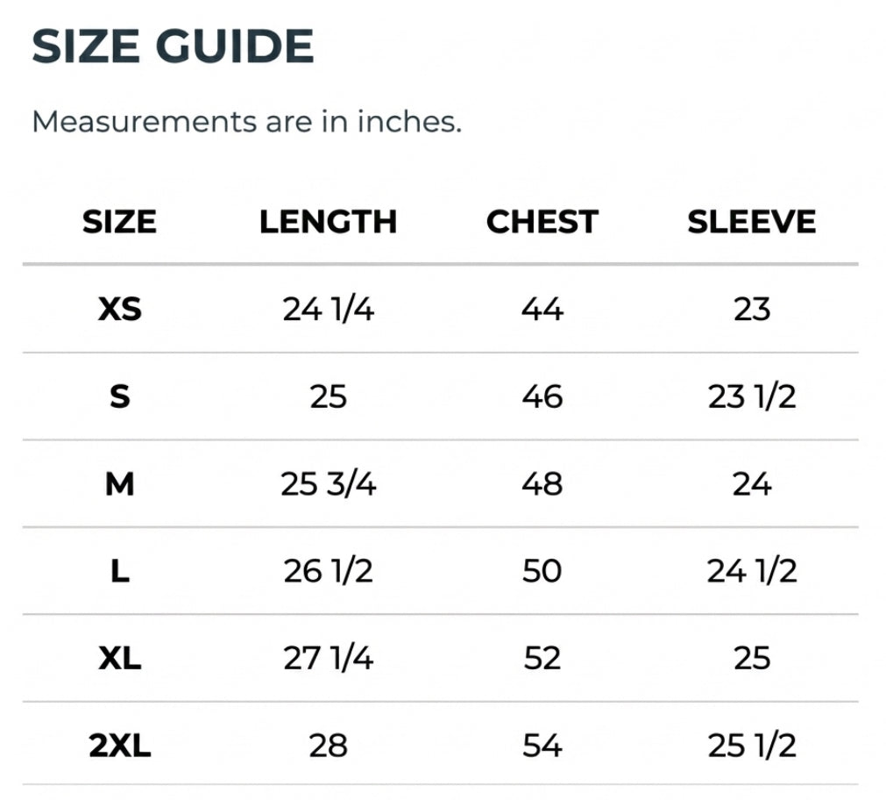Click the XS length value 24 1/4
Image resolution: width=886 pixels, height=800 pixels.
pyautogui.click(x=328, y=309)
